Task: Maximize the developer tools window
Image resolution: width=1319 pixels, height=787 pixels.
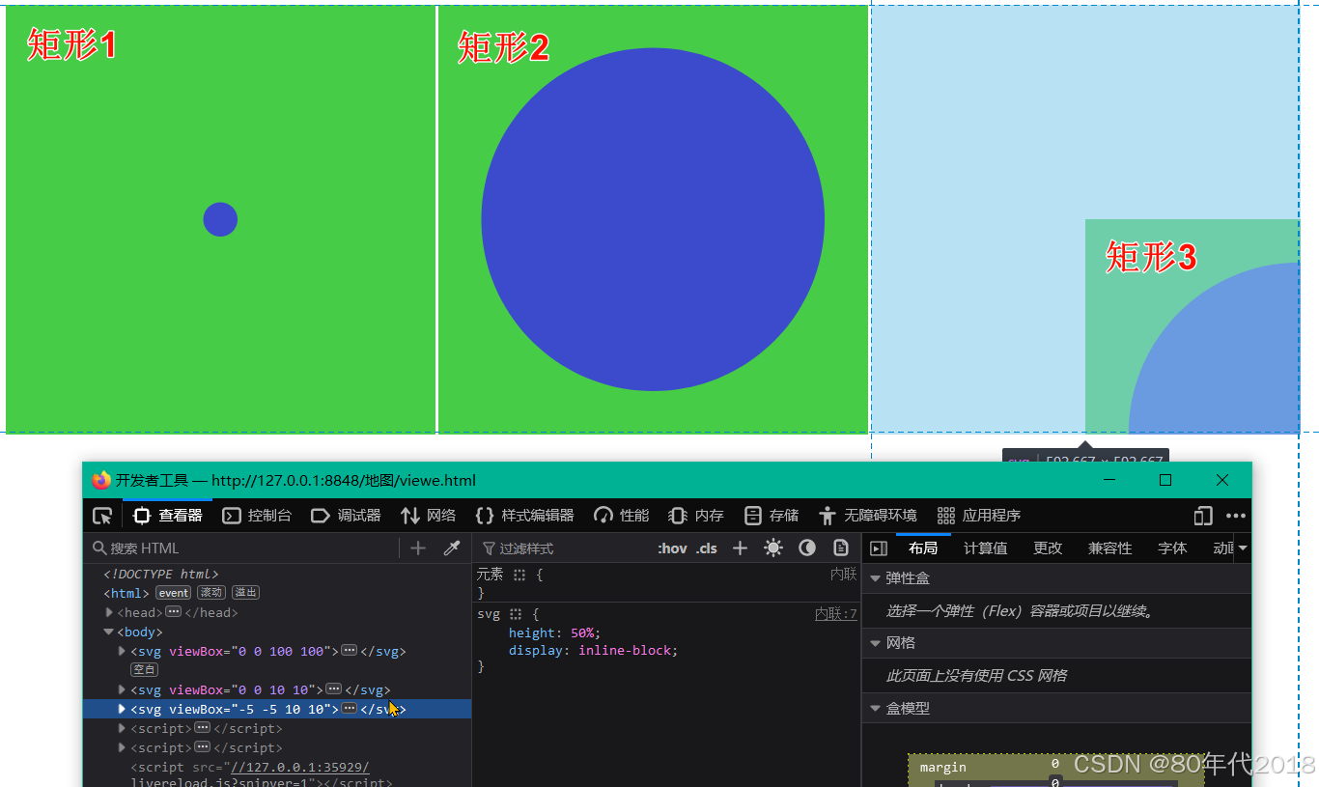Action: (x=1165, y=480)
